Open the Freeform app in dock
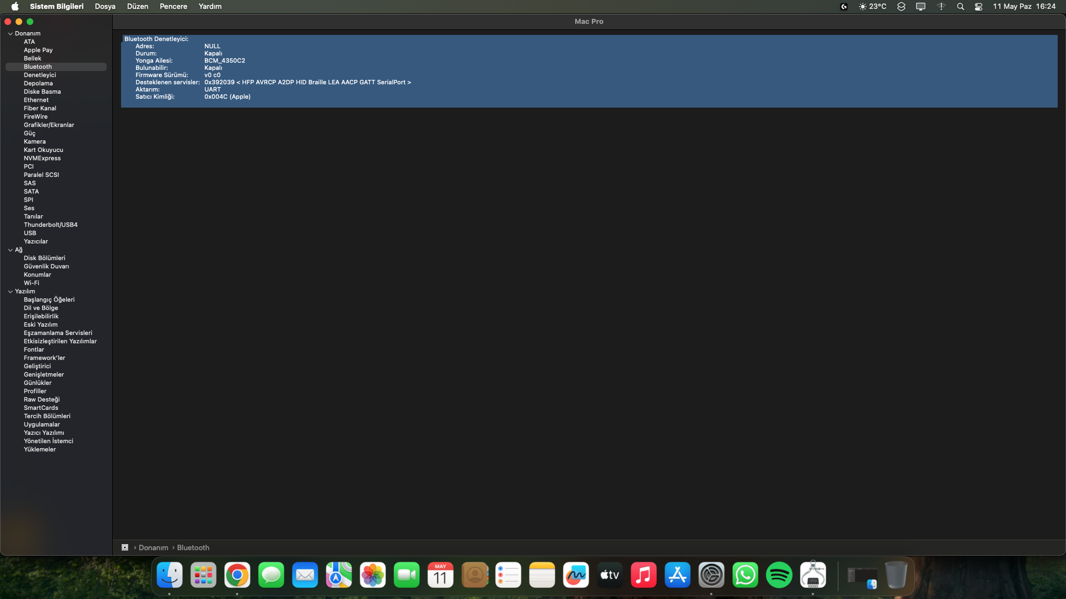Image resolution: width=1066 pixels, height=599 pixels. pos(576,575)
